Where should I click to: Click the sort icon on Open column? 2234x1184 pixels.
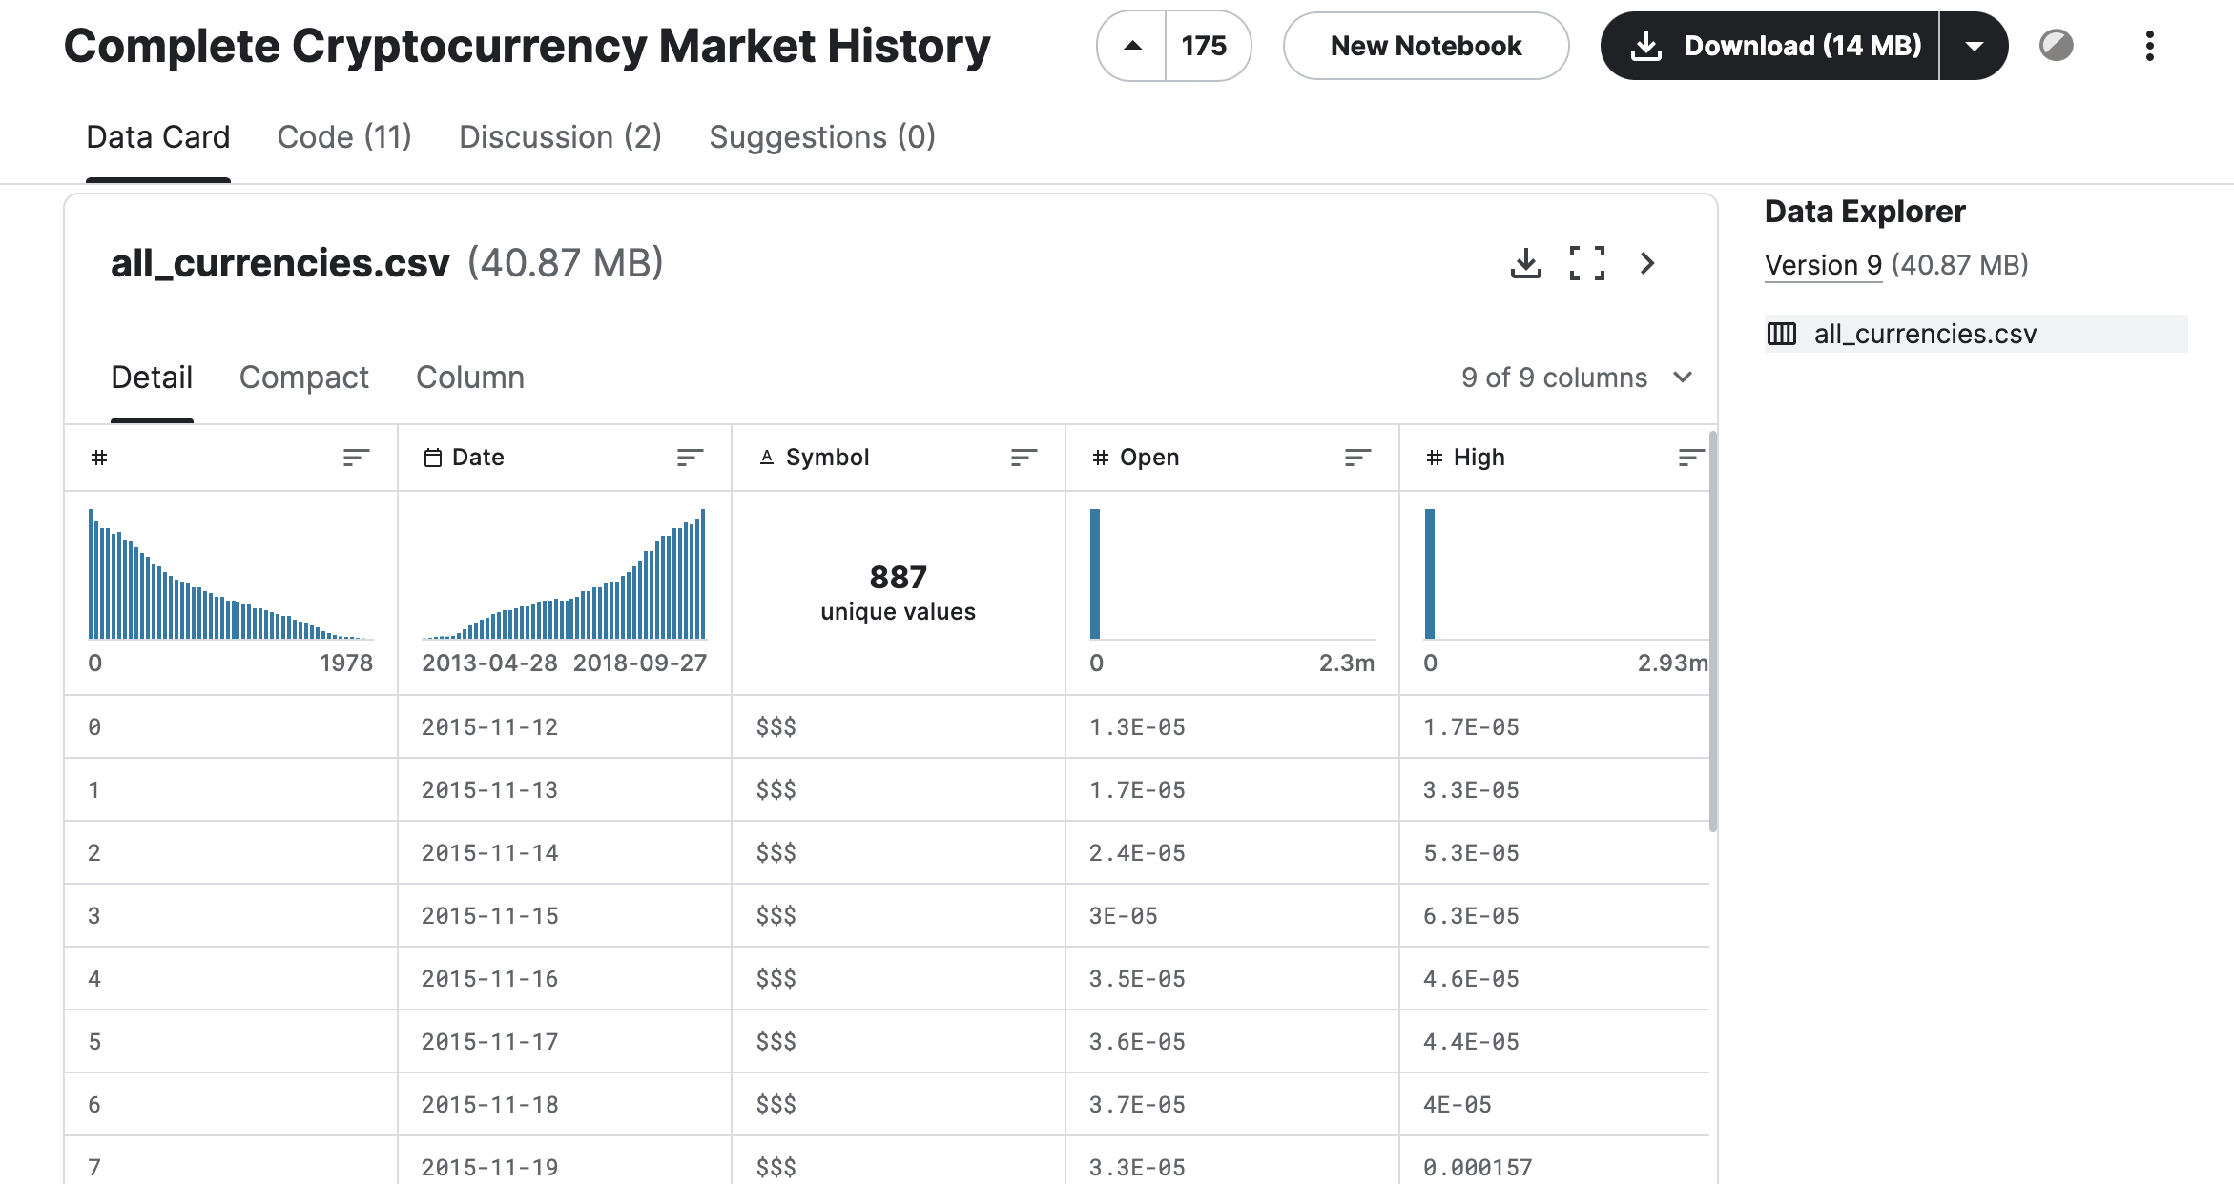pyautogui.click(x=1354, y=457)
